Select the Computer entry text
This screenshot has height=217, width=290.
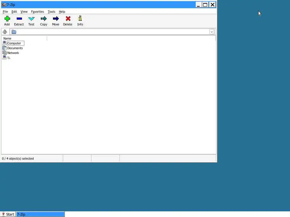point(14,43)
